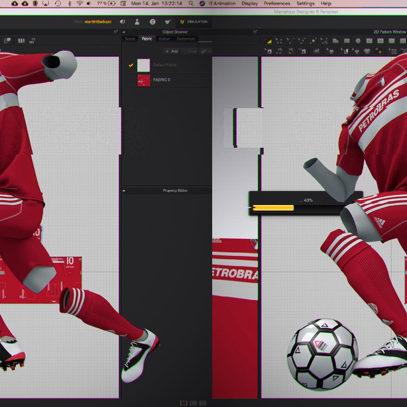Open Spotlight search in menu bar
Image resolution: width=407 pixels, height=407 pixels.
[191, 4]
